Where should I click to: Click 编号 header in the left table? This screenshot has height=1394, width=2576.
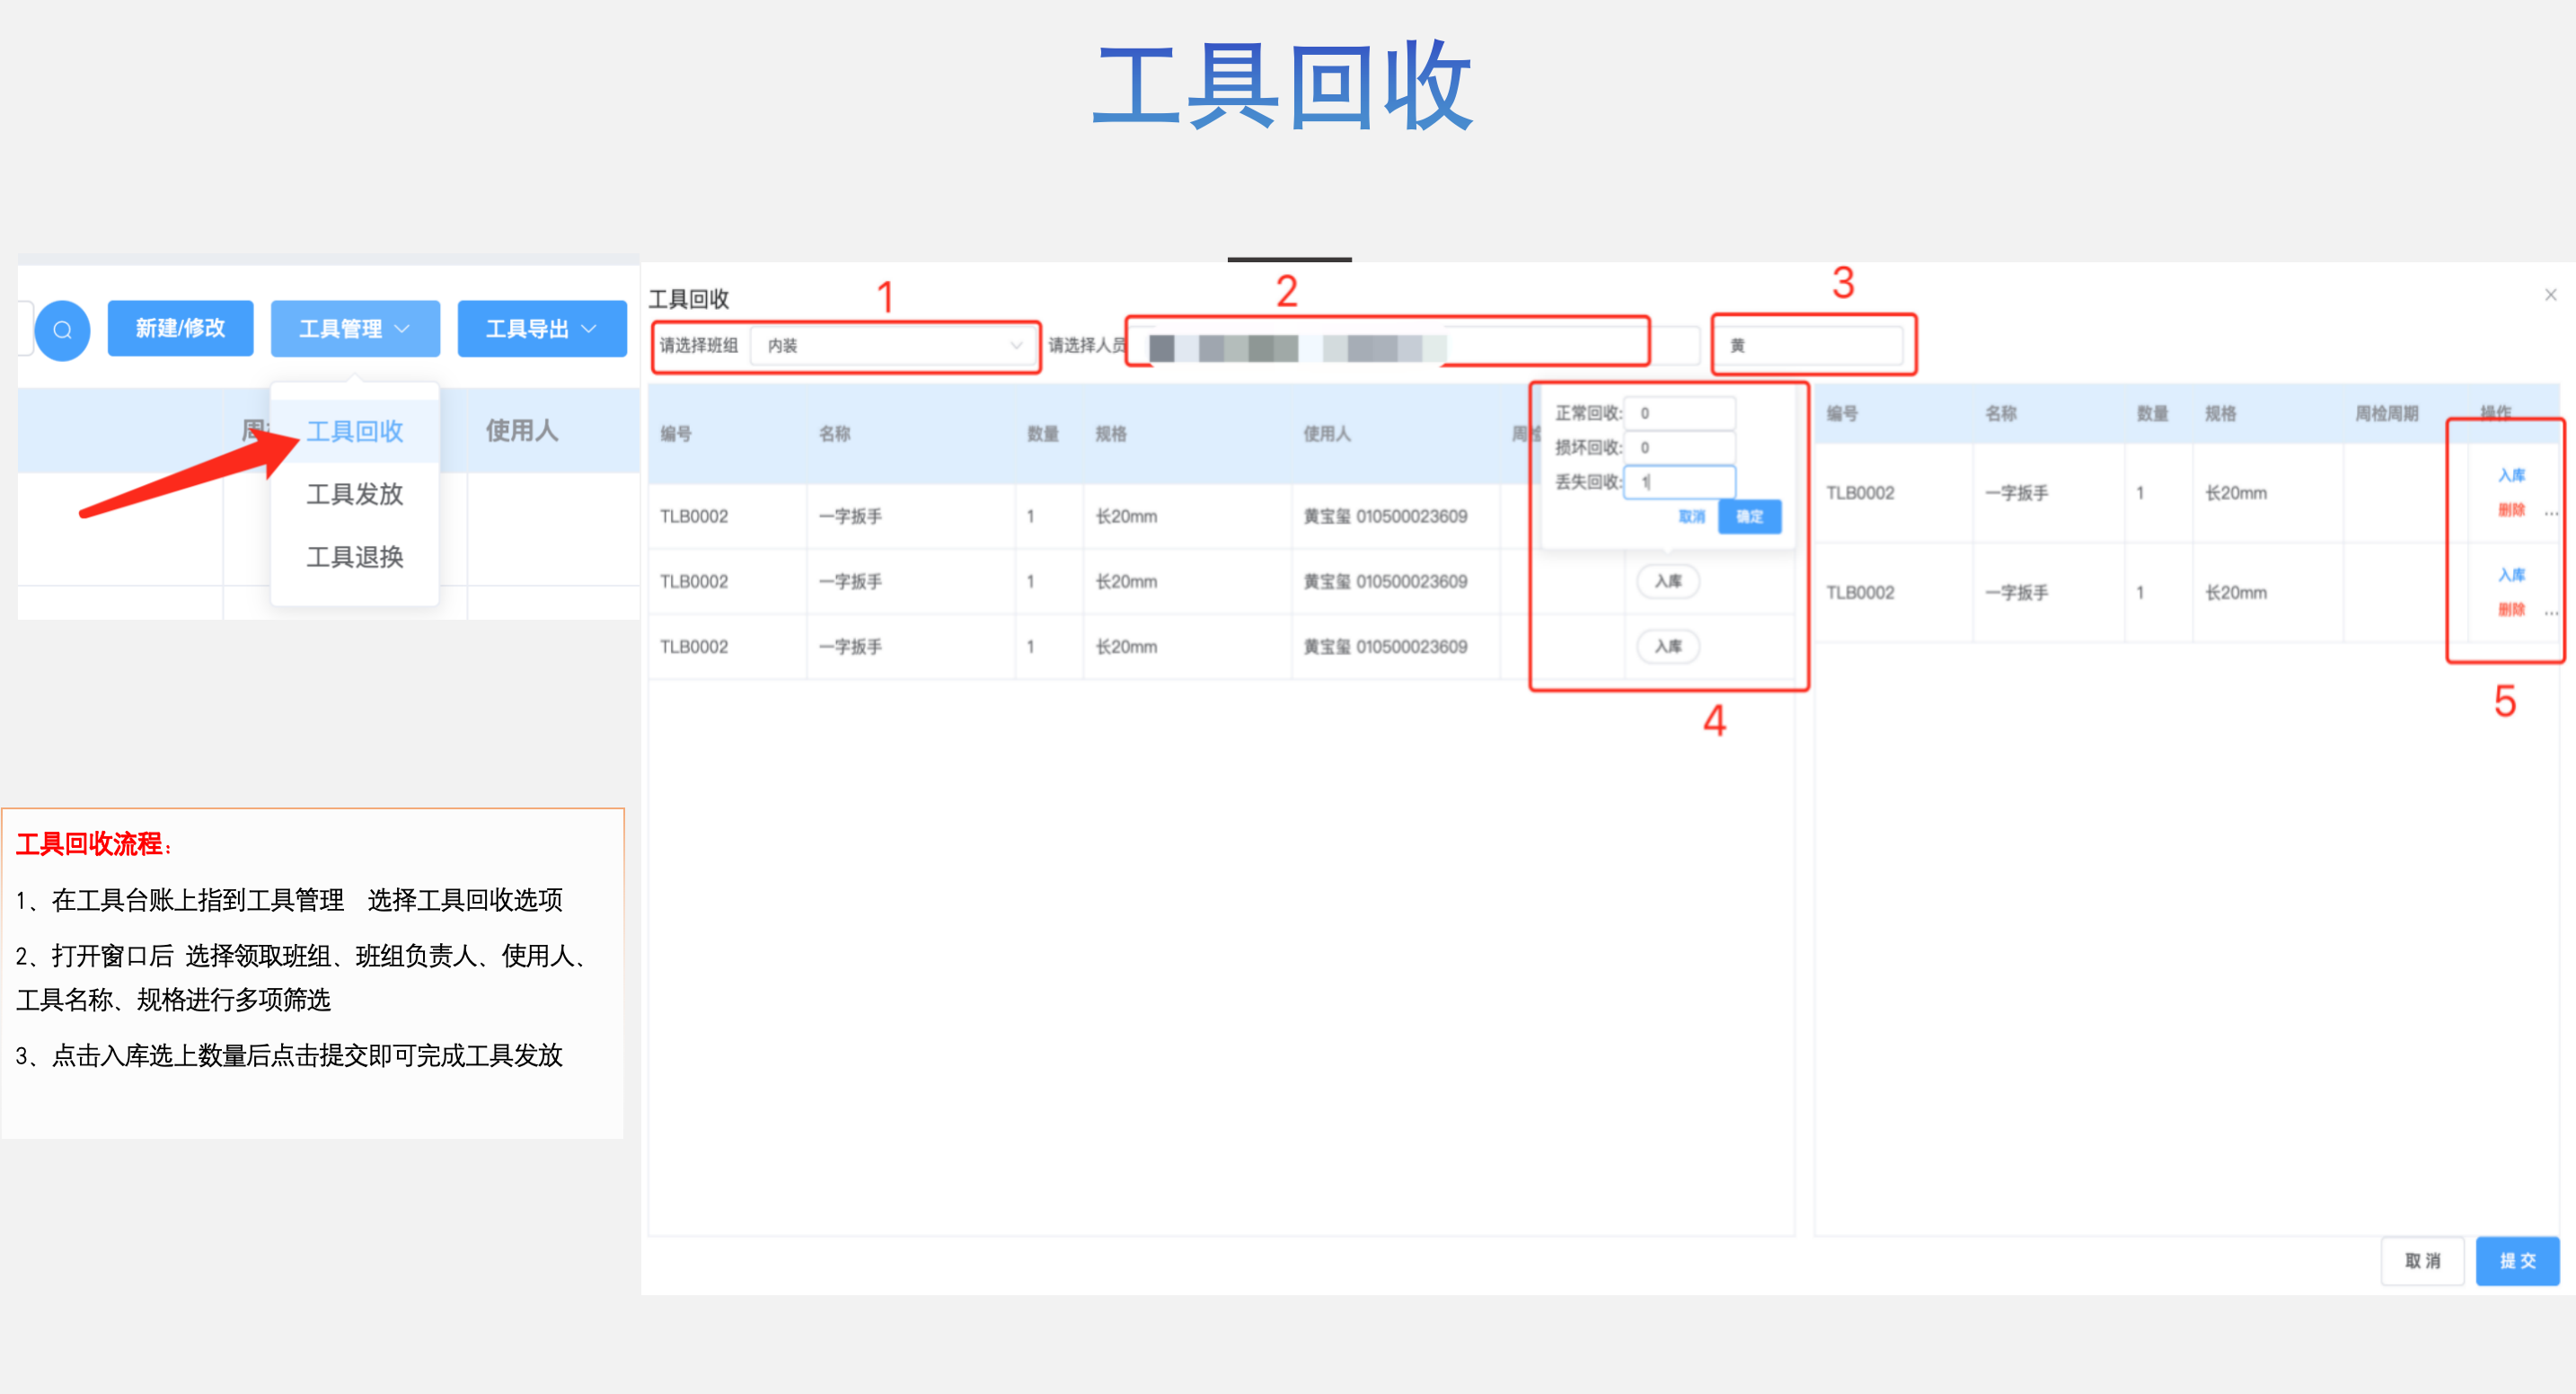676,434
